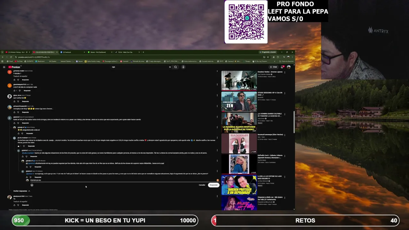The image size is (409, 230).
Task: Dislike the 'sin lala no comprare nada' comment
Action: coord(19,91)
